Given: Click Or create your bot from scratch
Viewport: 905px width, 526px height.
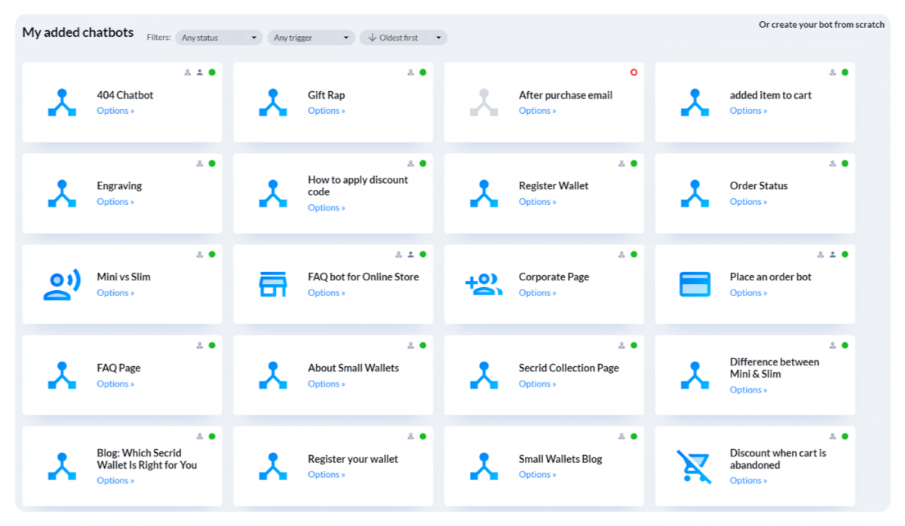Looking at the screenshot, I should tap(821, 25).
